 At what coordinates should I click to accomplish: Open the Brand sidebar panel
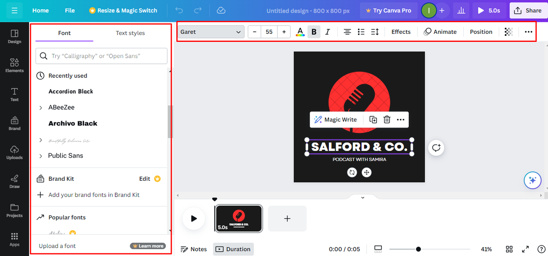click(x=15, y=123)
